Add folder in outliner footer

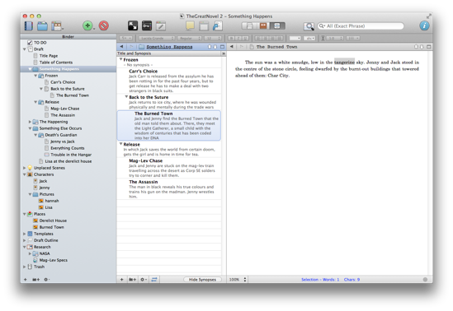click(132, 280)
